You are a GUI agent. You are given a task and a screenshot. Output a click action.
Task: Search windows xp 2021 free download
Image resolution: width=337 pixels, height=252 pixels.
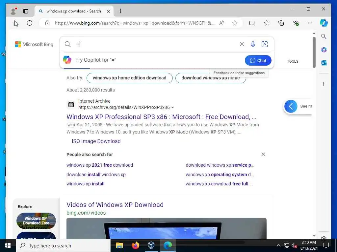pyautogui.click(x=100, y=165)
